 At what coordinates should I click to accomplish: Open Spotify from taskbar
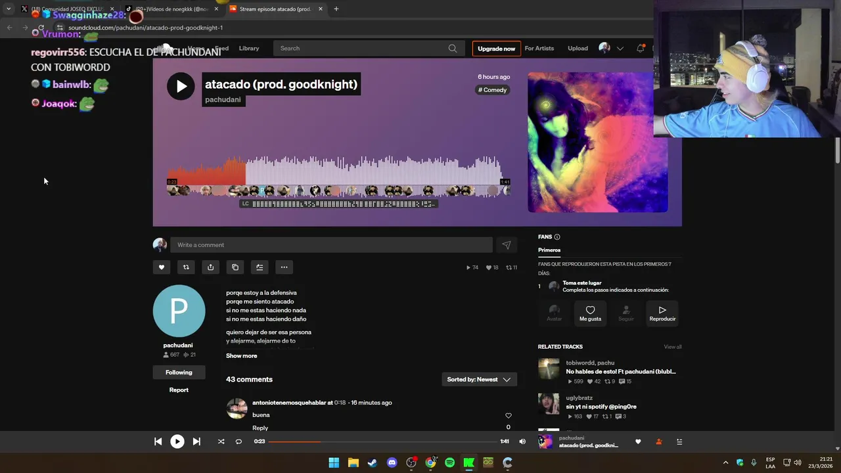click(x=449, y=462)
